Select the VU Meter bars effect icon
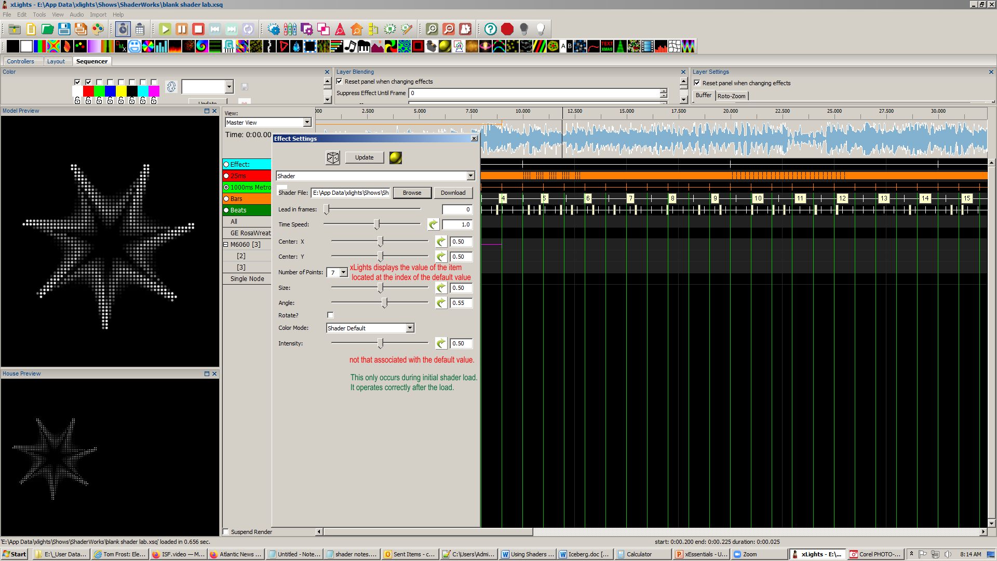This screenshot has height=561, width=997. click(x=661, y=47)
